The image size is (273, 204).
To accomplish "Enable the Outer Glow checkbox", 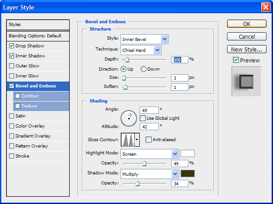I will coord(12,66).
